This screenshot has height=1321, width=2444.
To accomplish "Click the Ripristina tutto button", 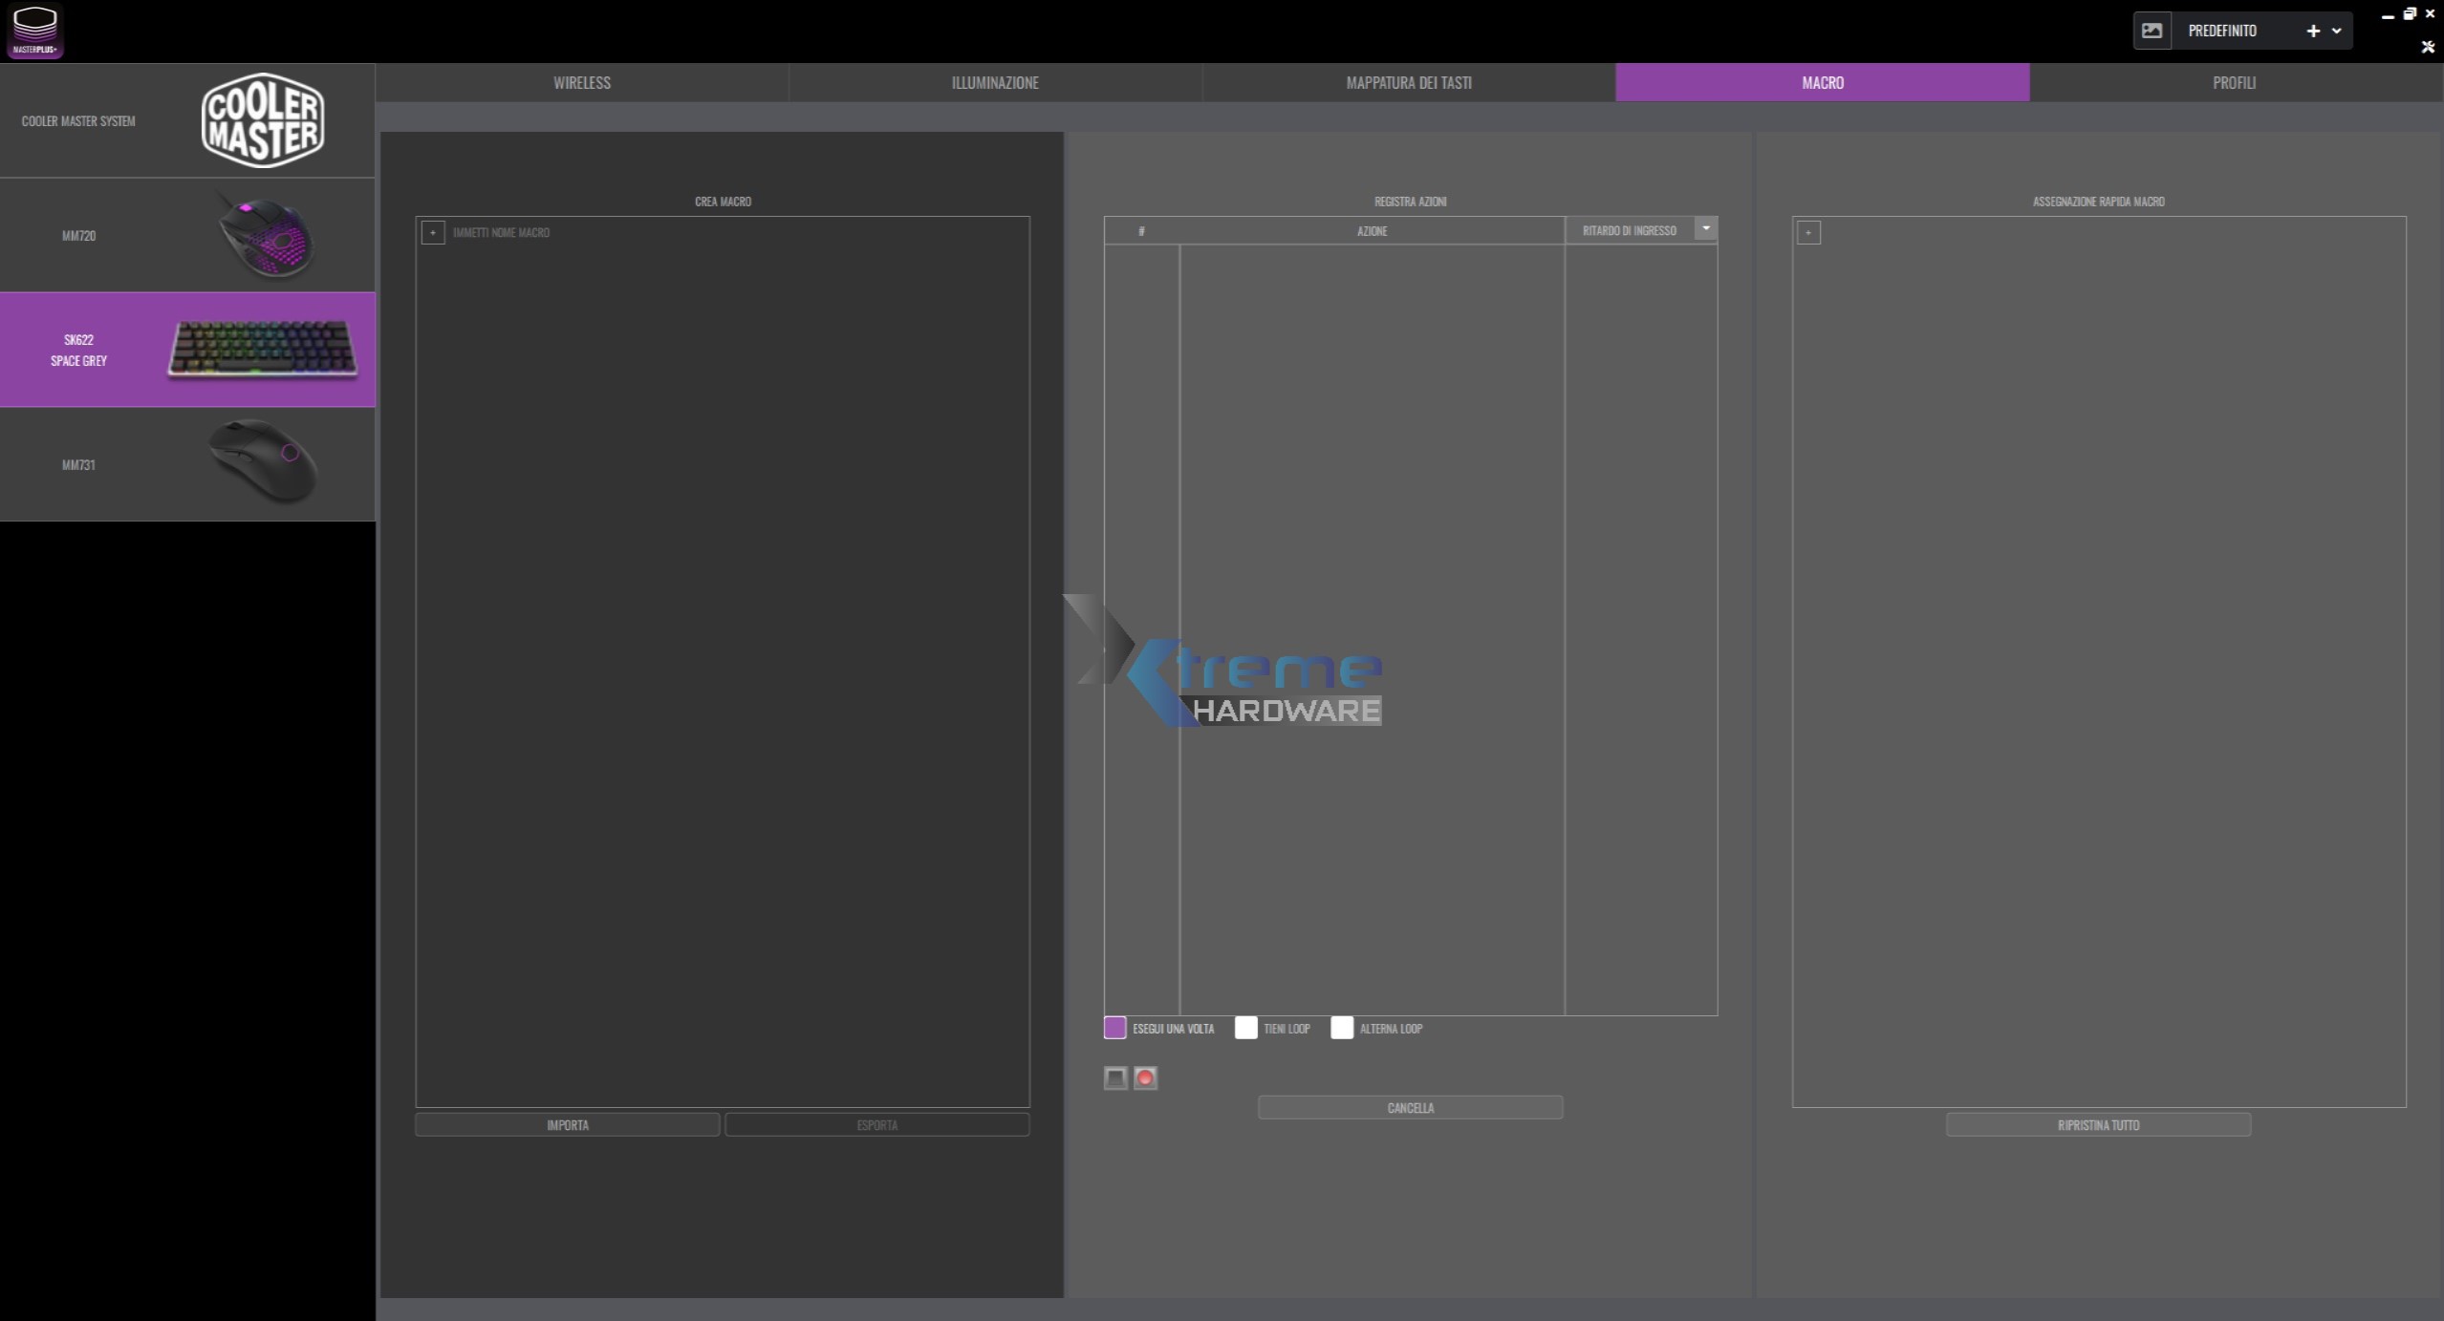I will (x=2098, y=1125).
